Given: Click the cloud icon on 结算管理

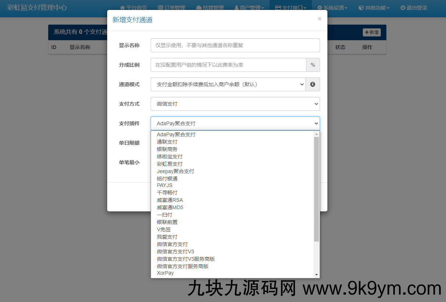Looking at the screenshot, I should pos(198,7).
